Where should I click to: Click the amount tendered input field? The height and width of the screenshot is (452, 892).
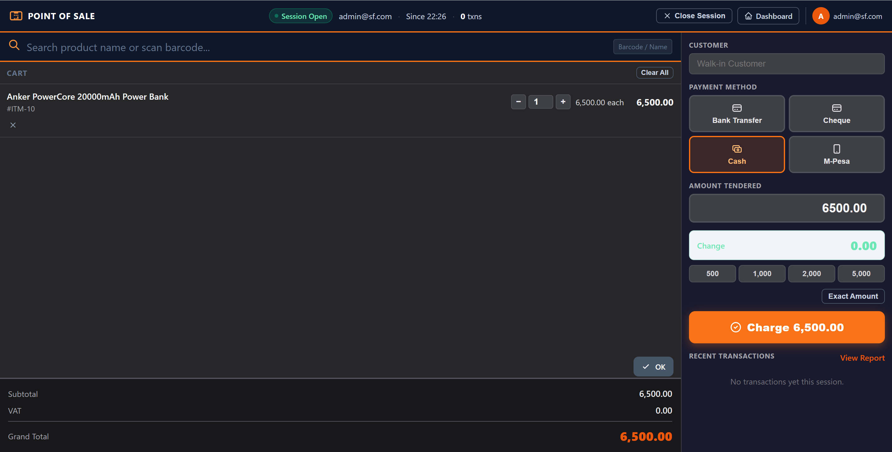[786, 208]
